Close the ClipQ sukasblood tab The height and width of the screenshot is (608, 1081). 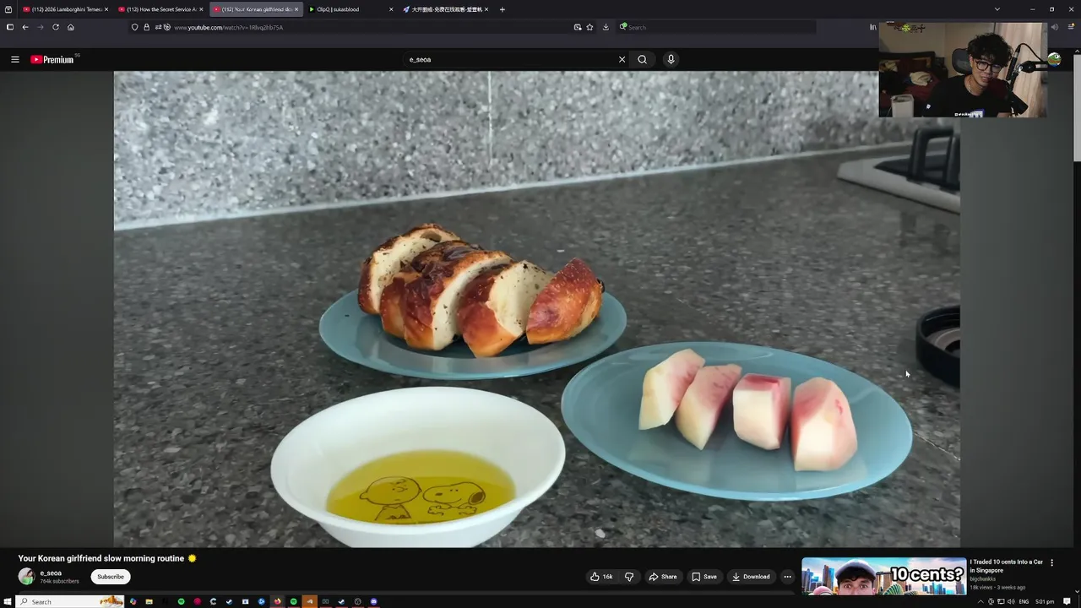click(391, 9)
